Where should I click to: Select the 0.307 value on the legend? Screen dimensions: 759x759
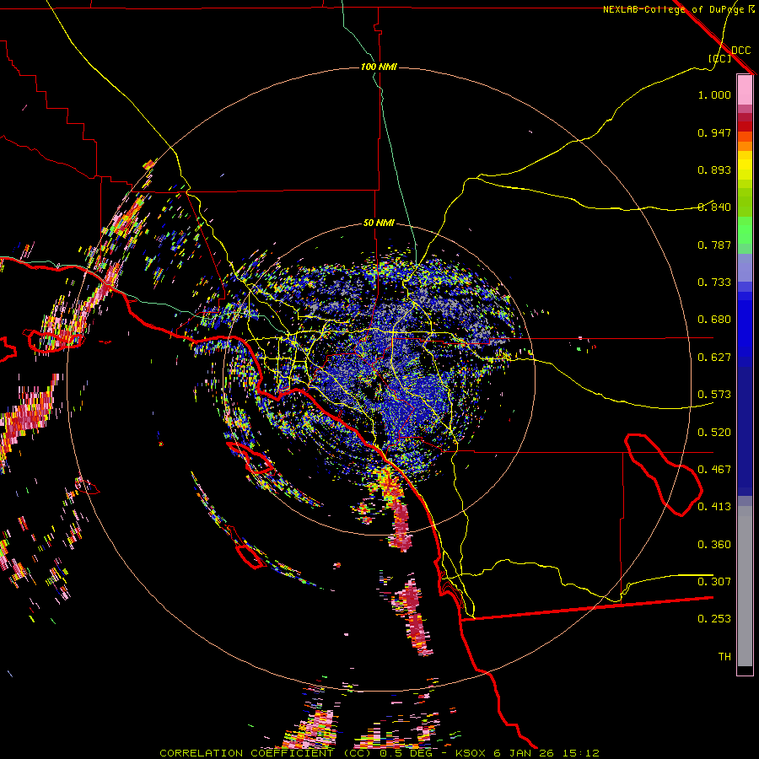coord(714,582)
